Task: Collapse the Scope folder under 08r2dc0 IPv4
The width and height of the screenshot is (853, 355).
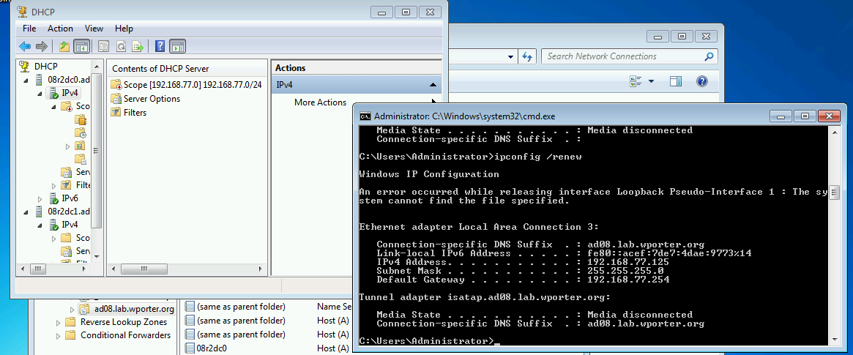Action: coord(54,107)
